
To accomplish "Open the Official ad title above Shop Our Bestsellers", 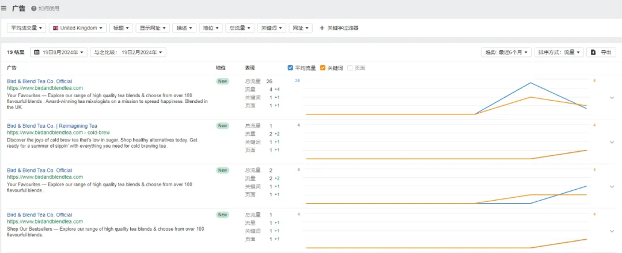I will 39,214.
